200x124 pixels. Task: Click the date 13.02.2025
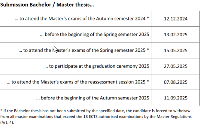tap(176, 35)
